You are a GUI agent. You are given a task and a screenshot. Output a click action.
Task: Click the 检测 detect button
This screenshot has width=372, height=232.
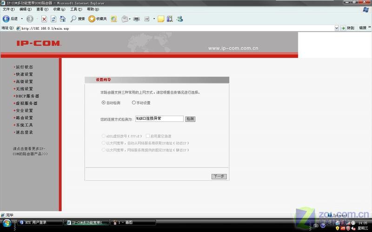190,119
